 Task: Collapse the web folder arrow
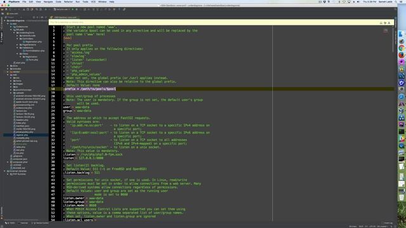coord(8,75)
